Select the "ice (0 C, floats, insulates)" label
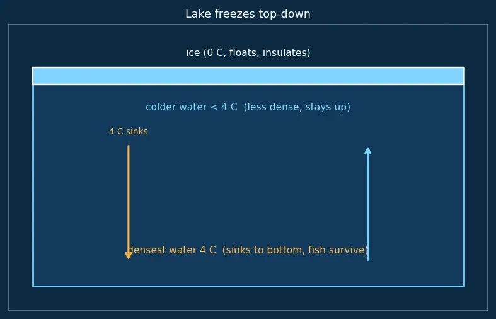 pos(248,52)
